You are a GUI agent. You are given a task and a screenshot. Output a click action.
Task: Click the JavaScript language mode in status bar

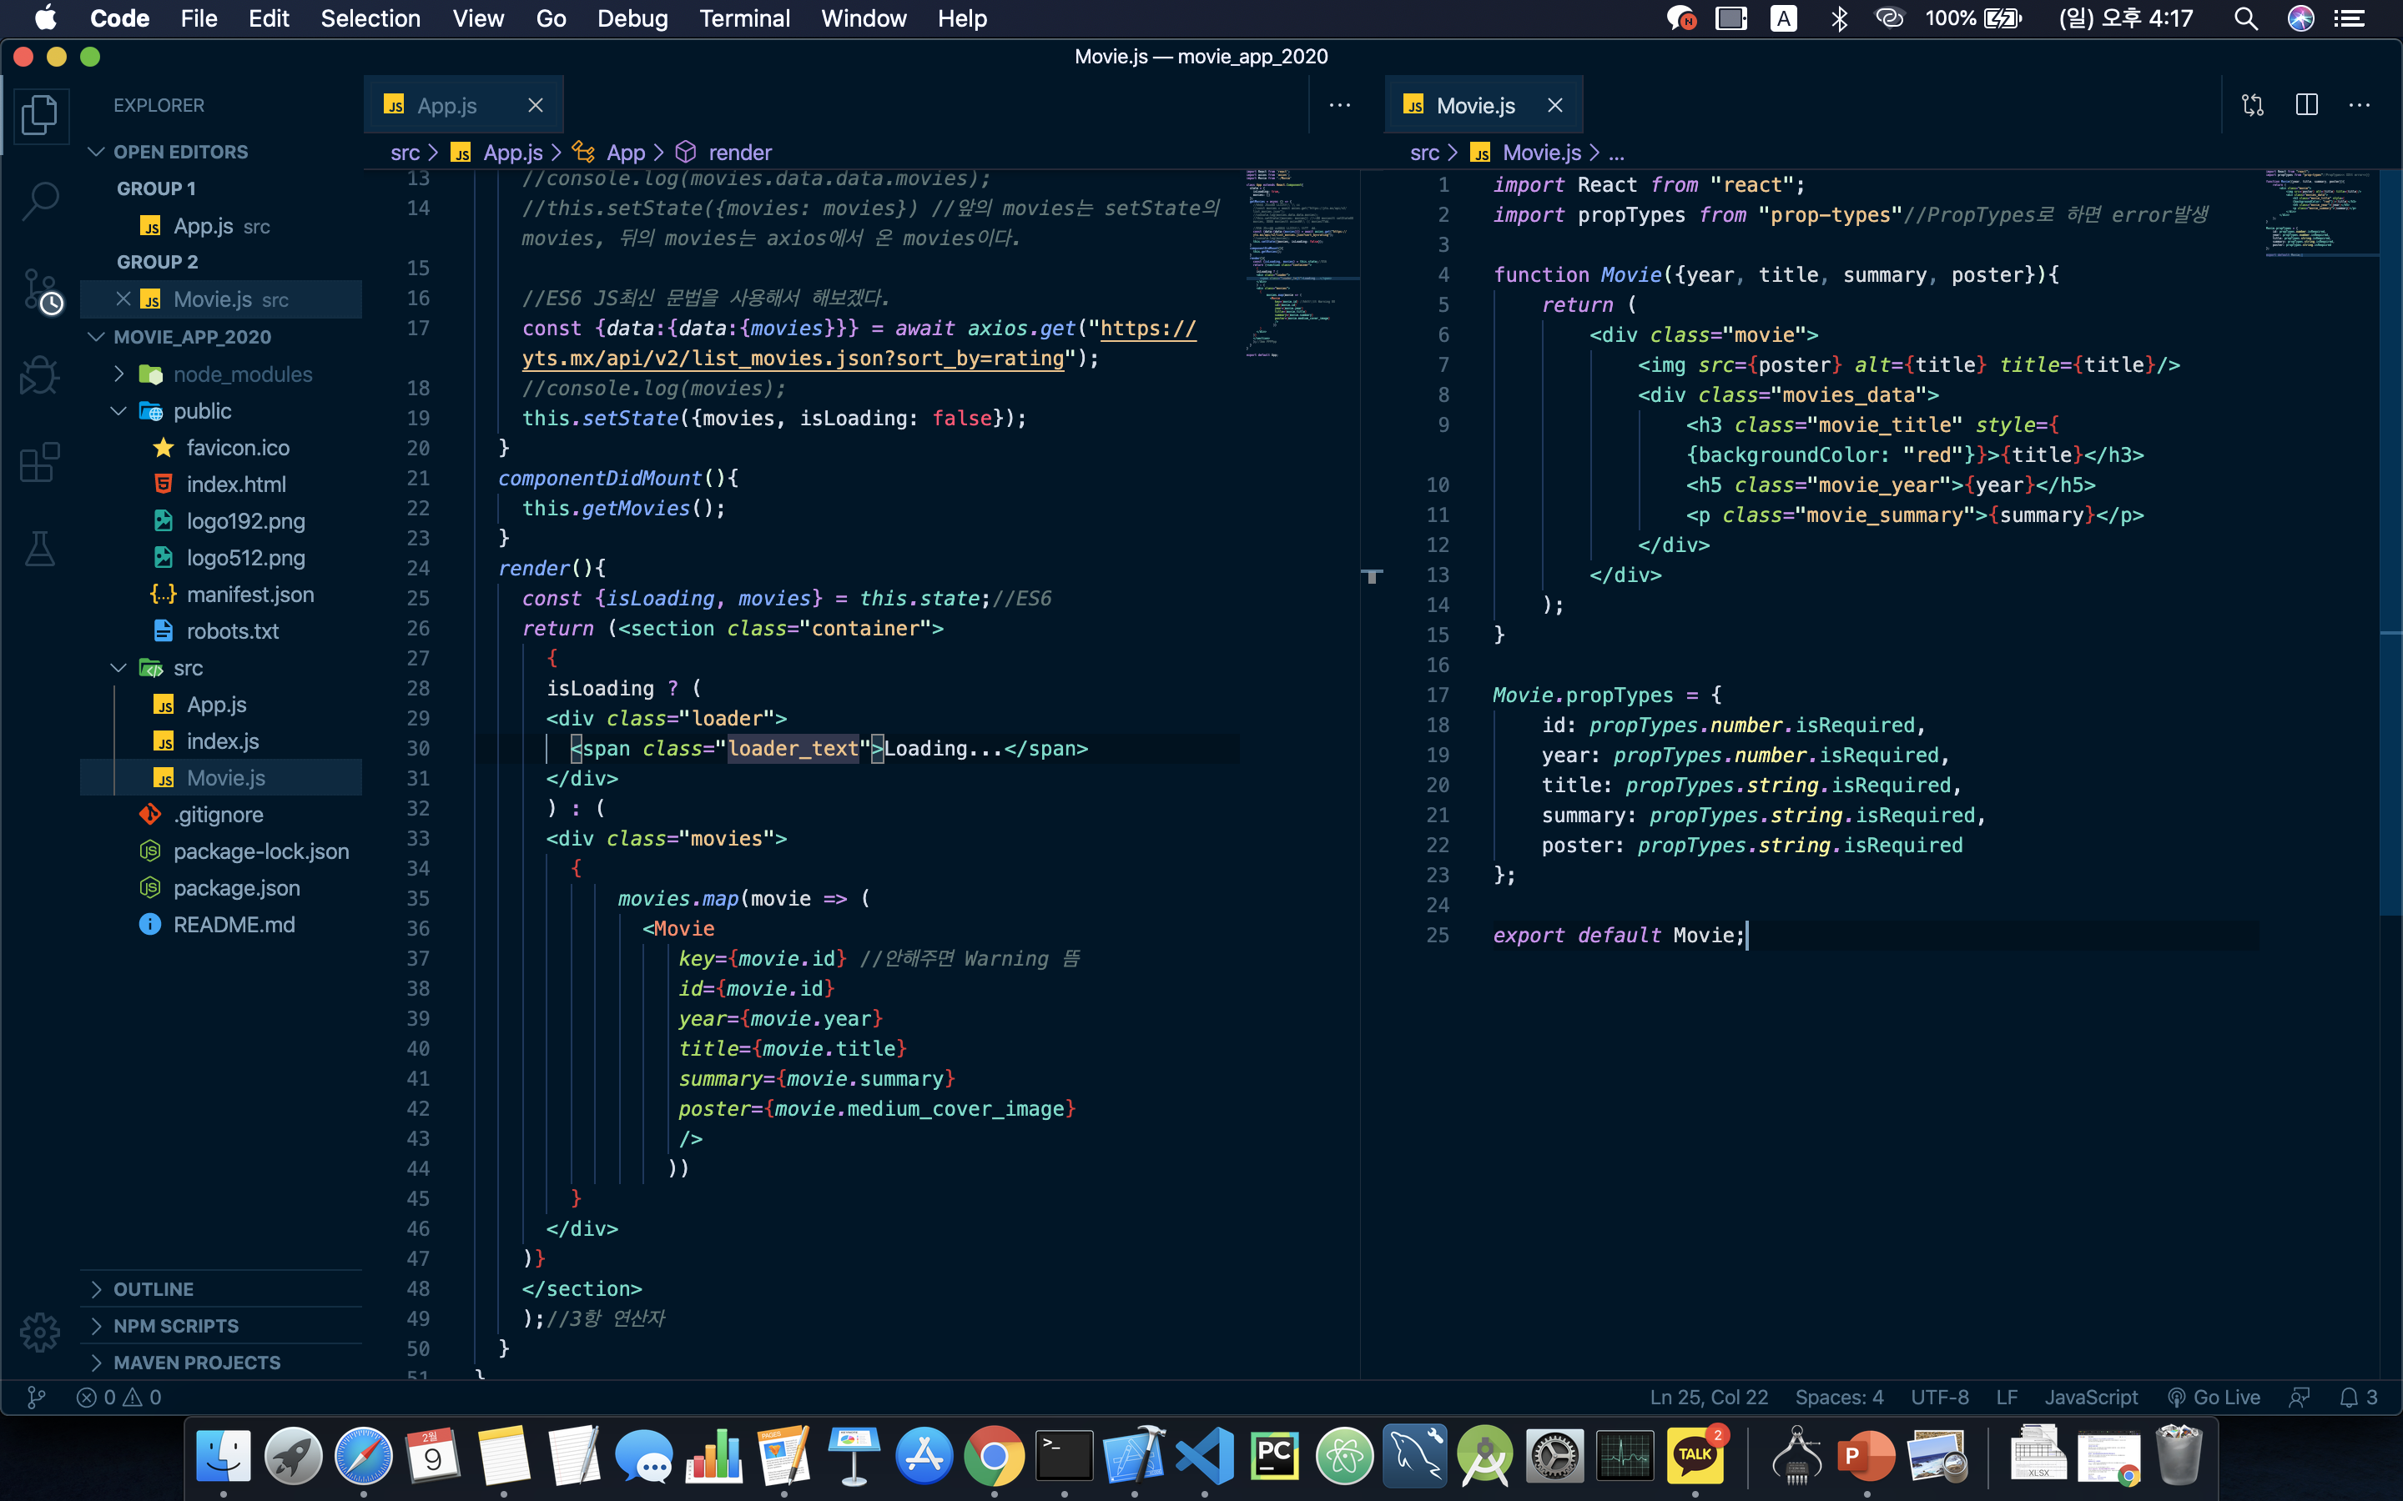tap(2090, 1397)
